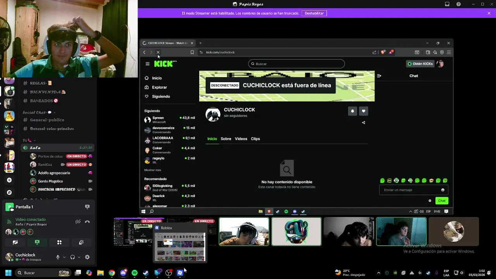This screenshot has height=279, width=496.
Task: Dismiss the Streamer mode purple banner
Action: [489, 13]
